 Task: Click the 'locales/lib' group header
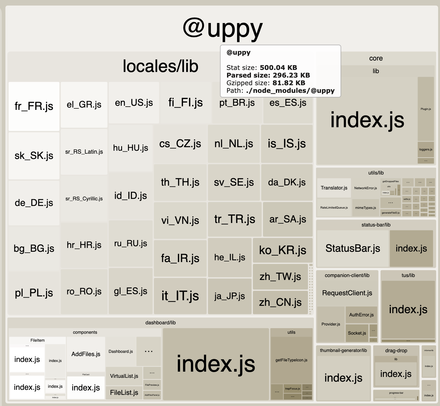pos(161,66)
